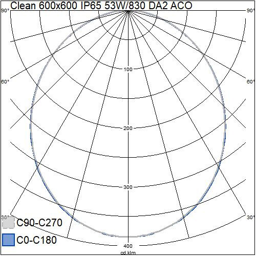
Task: Select the C0-C180 legend label
Action: pos(37,240)
